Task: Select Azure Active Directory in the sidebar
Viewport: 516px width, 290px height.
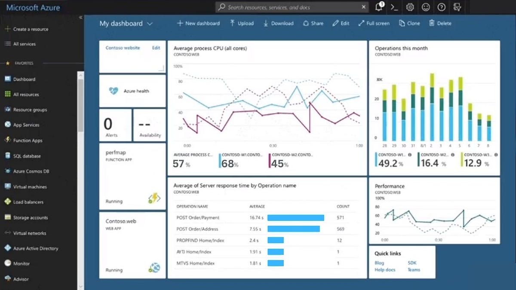Action: point(35,248)
